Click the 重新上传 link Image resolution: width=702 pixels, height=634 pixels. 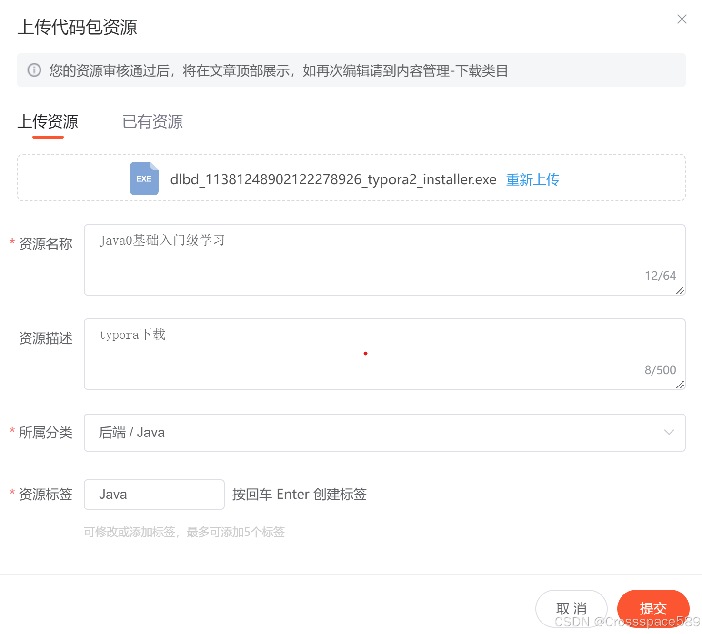[x=532, y=180]
